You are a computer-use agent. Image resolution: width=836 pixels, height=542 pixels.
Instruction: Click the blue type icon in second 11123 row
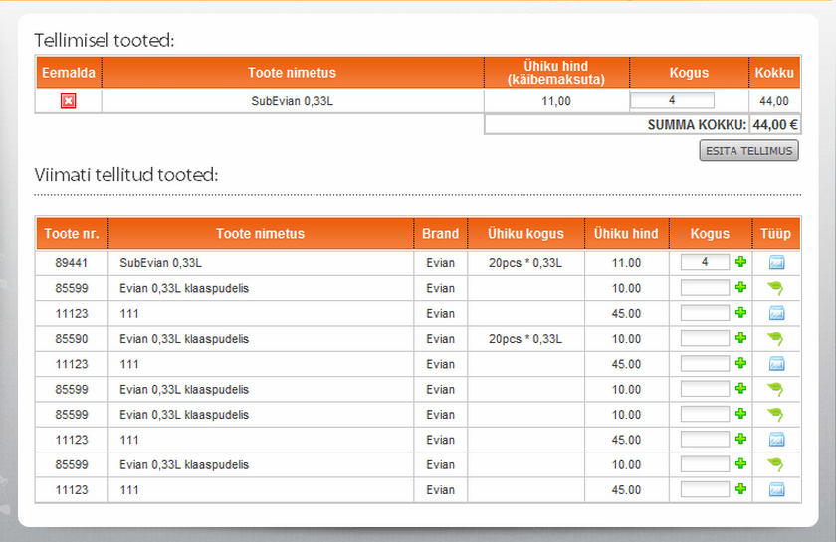click(777, 363)
